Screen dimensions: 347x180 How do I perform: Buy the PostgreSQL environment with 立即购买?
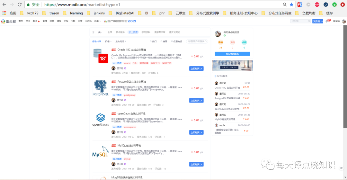(x=196, y=101)
